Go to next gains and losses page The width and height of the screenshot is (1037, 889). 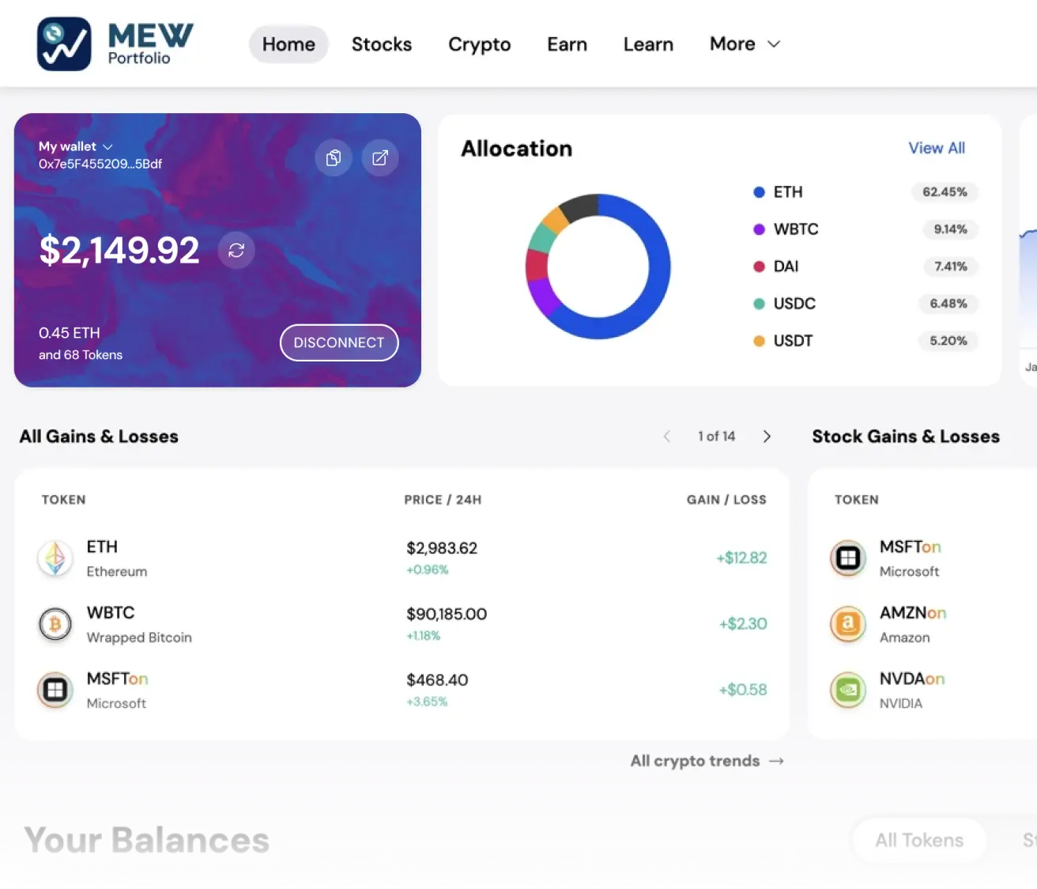pyautogui.click(x=767, y=437)
